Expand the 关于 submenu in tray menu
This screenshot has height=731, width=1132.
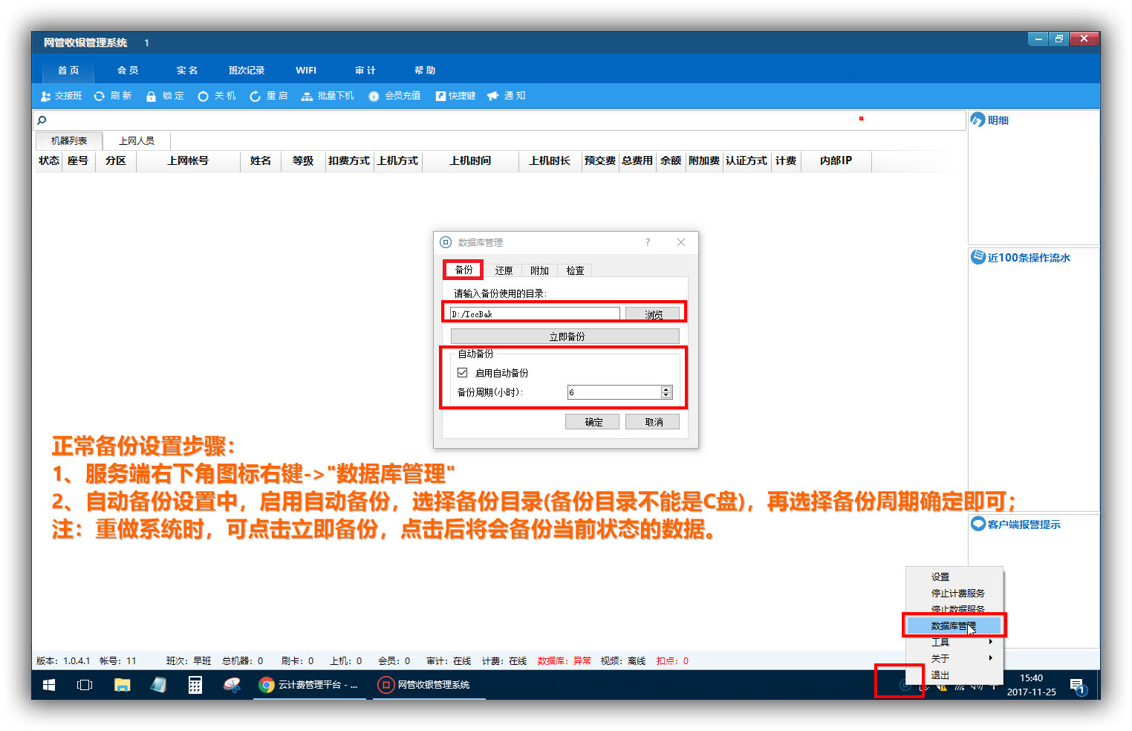tap(954, 658)
